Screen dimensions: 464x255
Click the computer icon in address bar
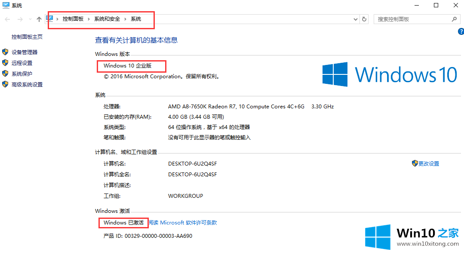(x=50, y=19)
